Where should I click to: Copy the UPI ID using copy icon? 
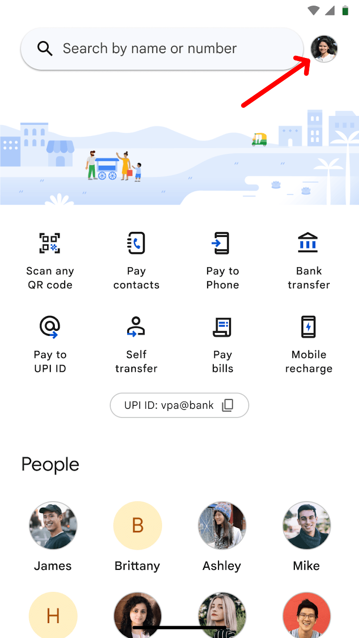pyautogui.click(x=228, y=405)
